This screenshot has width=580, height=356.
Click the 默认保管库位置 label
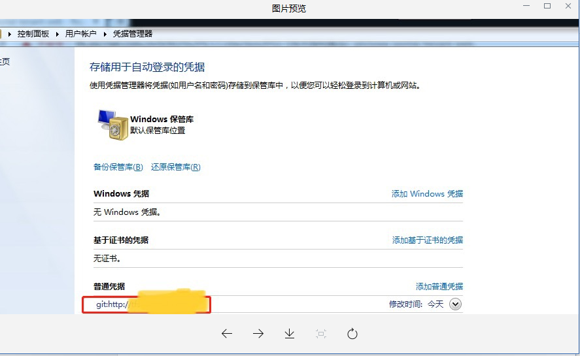158,131
